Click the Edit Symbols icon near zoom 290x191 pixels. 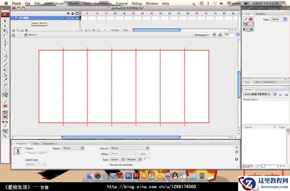point(220,35)
